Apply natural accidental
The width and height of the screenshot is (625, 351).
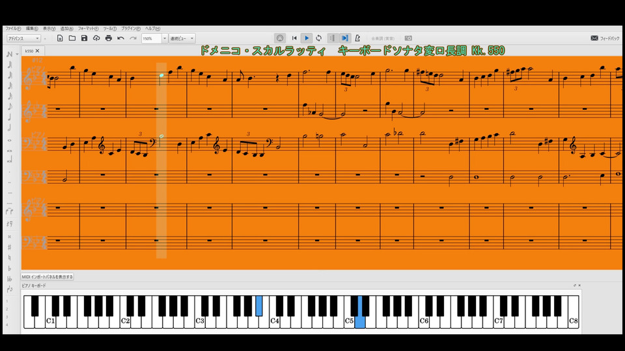point(10,258)
